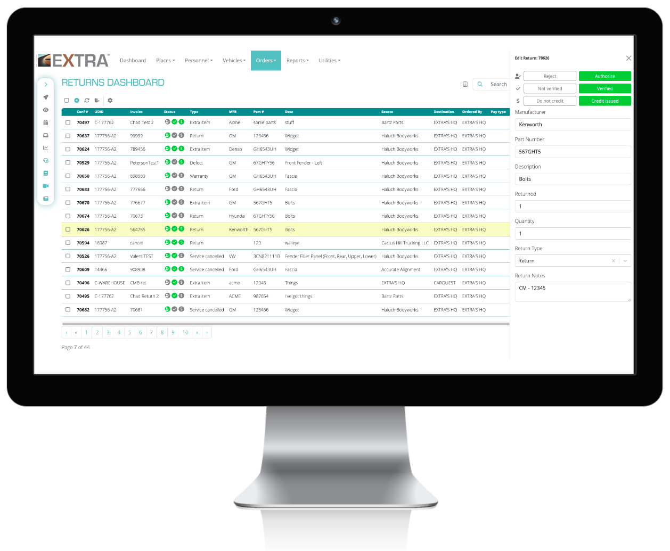Check the checkbox for return 70626
670x551 pixels.
(68, 229)
